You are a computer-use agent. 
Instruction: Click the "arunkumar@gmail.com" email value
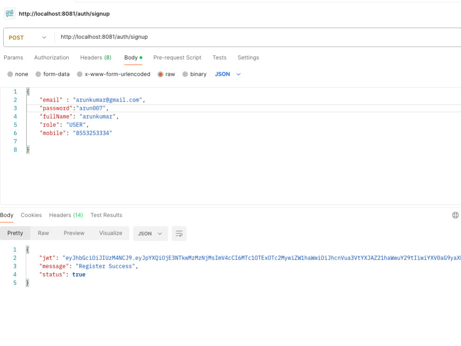tap(107, 100)
